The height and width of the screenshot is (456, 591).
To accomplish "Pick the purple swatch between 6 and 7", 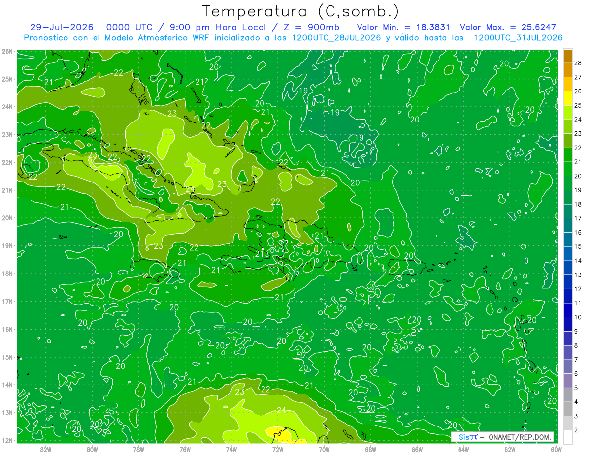I will click(568, 366).
